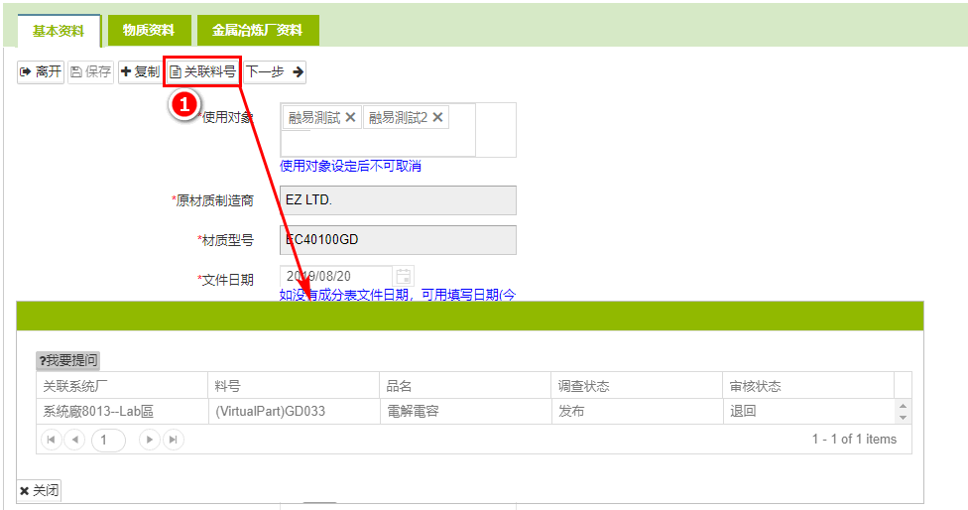968x510 pixels.
Task: Go to last page in pager
Action: point(174,440)
